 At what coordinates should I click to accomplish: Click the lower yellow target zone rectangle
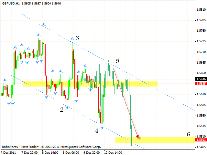point(155,139)
